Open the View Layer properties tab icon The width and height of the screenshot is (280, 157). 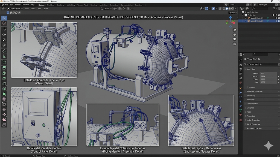point(241,74)
